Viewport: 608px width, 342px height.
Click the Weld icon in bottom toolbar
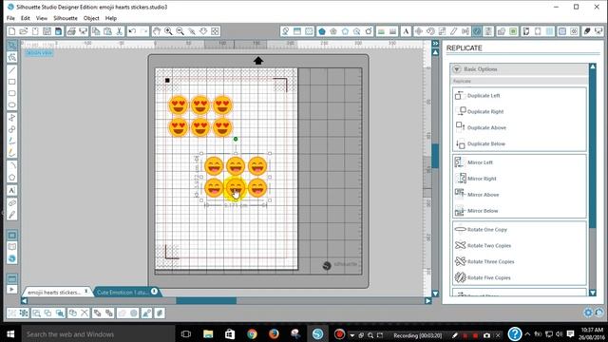pos(122,313)
